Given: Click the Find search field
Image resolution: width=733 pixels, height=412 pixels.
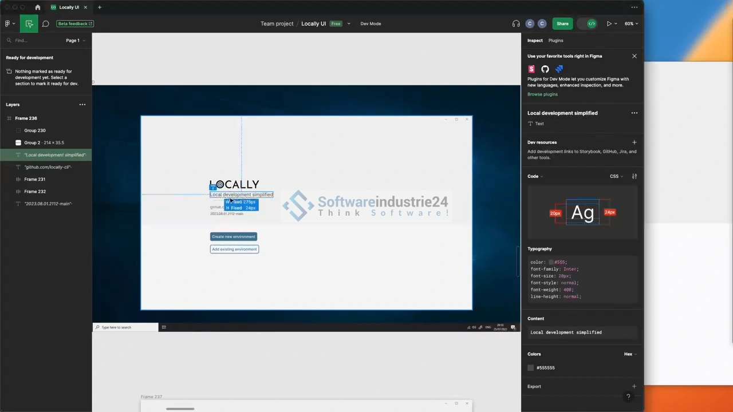Looking at the screenshot, I should click(x=34, y=41).
